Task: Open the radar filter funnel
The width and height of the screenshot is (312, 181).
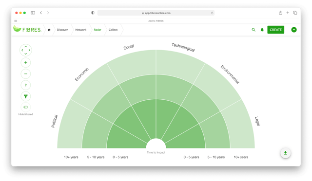Action: click(x=26, y=96)
